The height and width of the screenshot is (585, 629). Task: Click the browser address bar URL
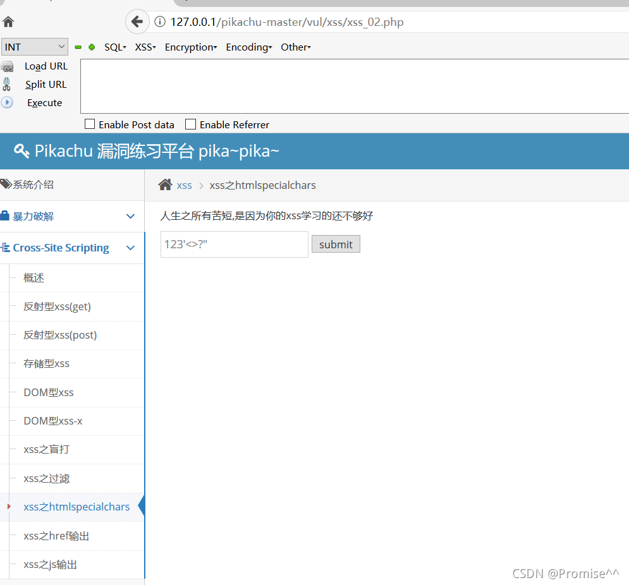(287, 21)
